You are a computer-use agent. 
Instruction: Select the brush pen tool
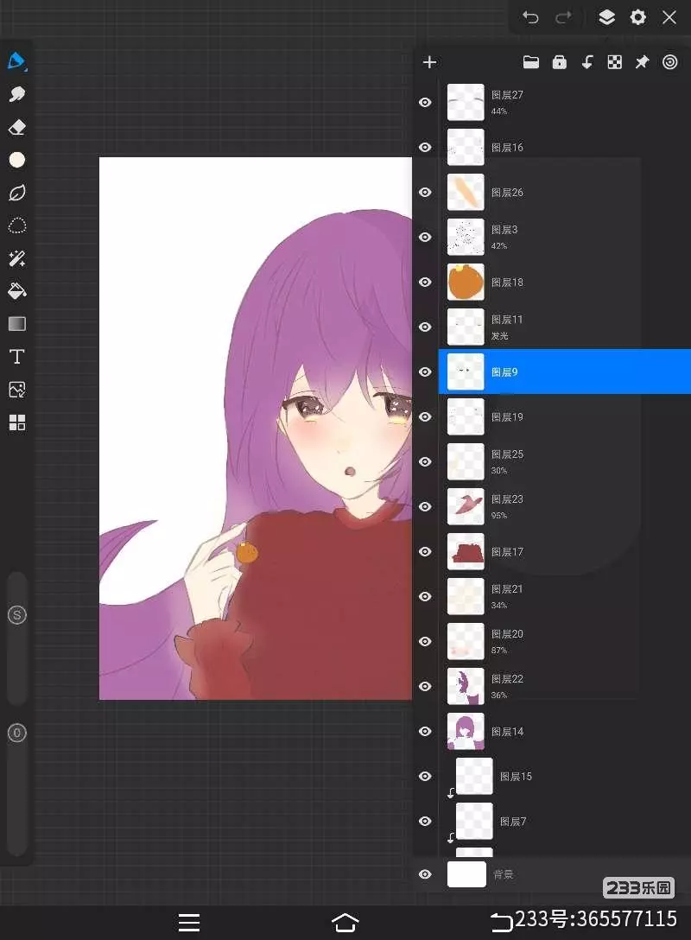pos(16,61)
